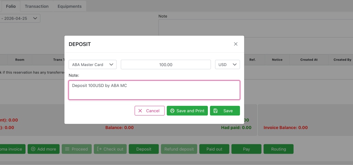Switch to the Transaction tab
Screen dimensions: 353x165
click(x=37, y=6)
